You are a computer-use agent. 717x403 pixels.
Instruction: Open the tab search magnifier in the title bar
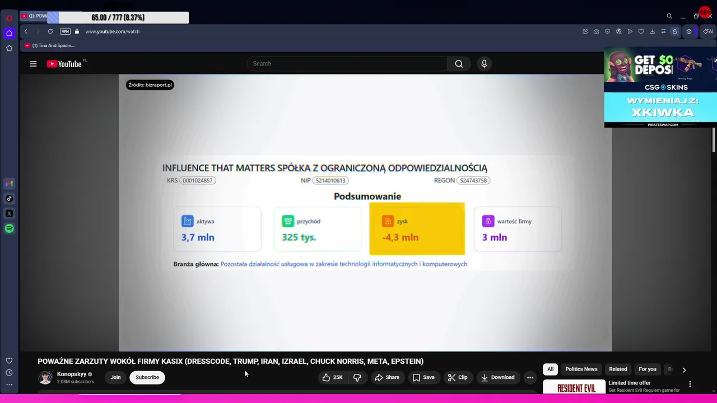[x=669, y=16]
